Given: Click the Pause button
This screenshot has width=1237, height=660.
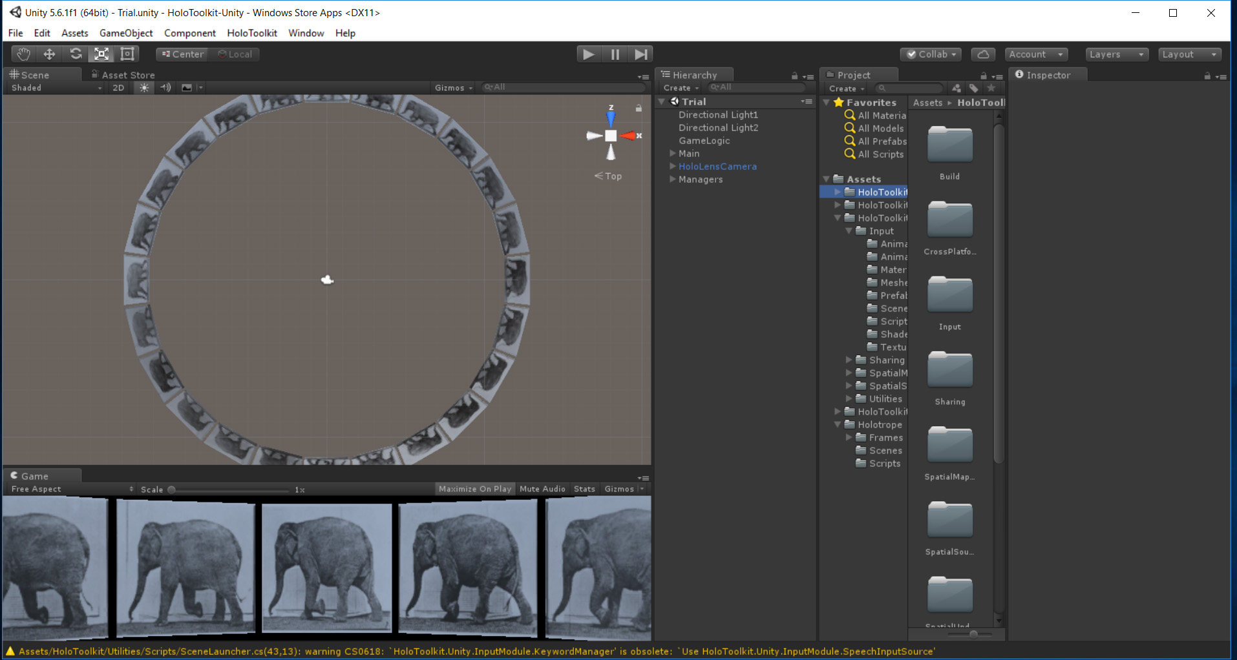Looking at the screenshot, I should [615, 54].
